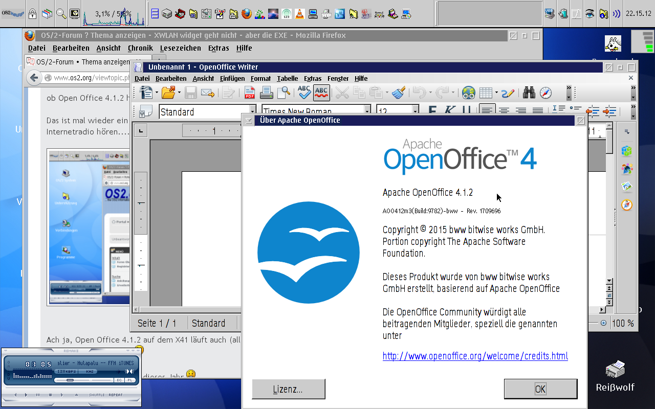Open Page Preview icon in Writer toolbar

283,93
